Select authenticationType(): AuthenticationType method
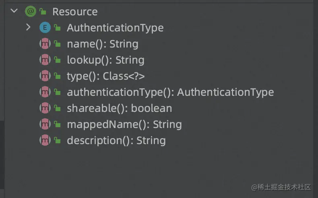 (170, 92)
